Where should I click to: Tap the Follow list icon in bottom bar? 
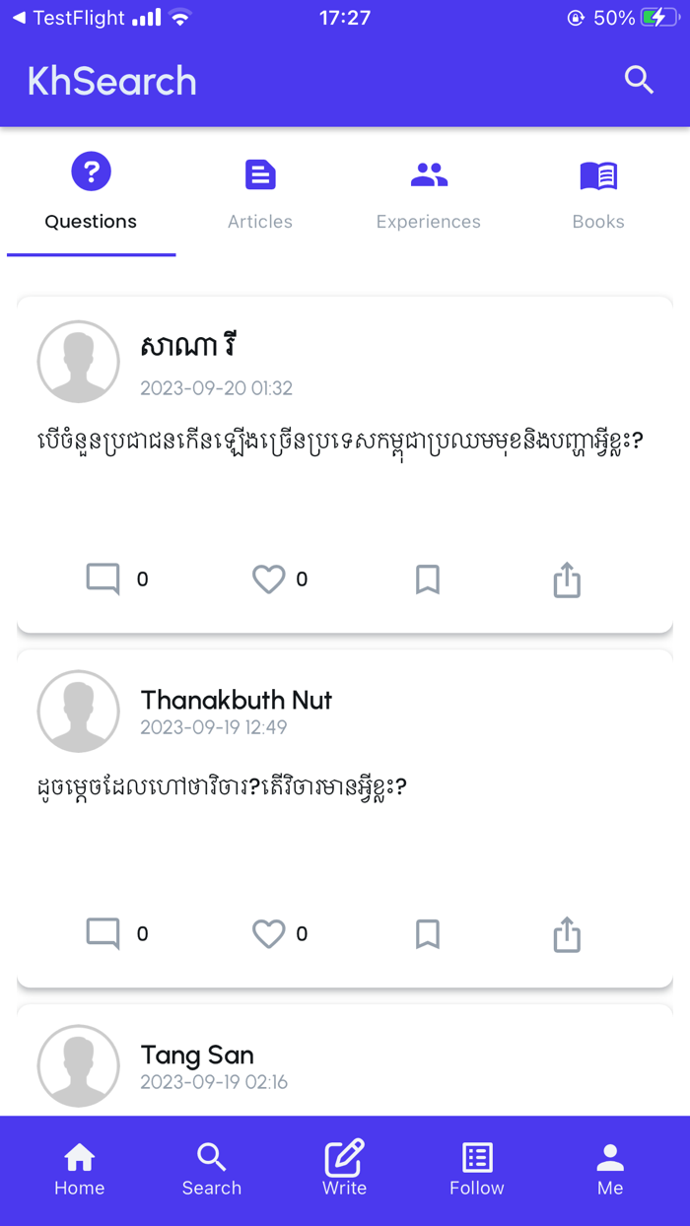(476, 1159)
